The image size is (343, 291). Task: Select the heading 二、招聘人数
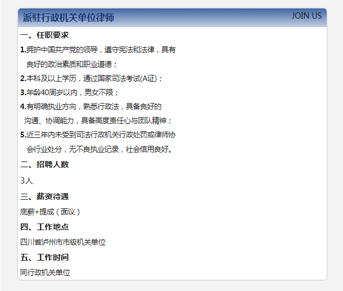click(x=44, y=165)
